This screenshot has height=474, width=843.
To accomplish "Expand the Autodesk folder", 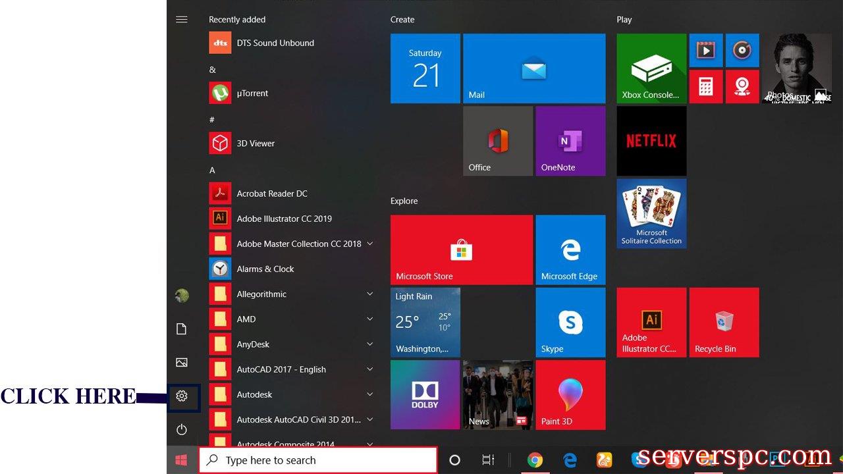I will tap(369, 394).
